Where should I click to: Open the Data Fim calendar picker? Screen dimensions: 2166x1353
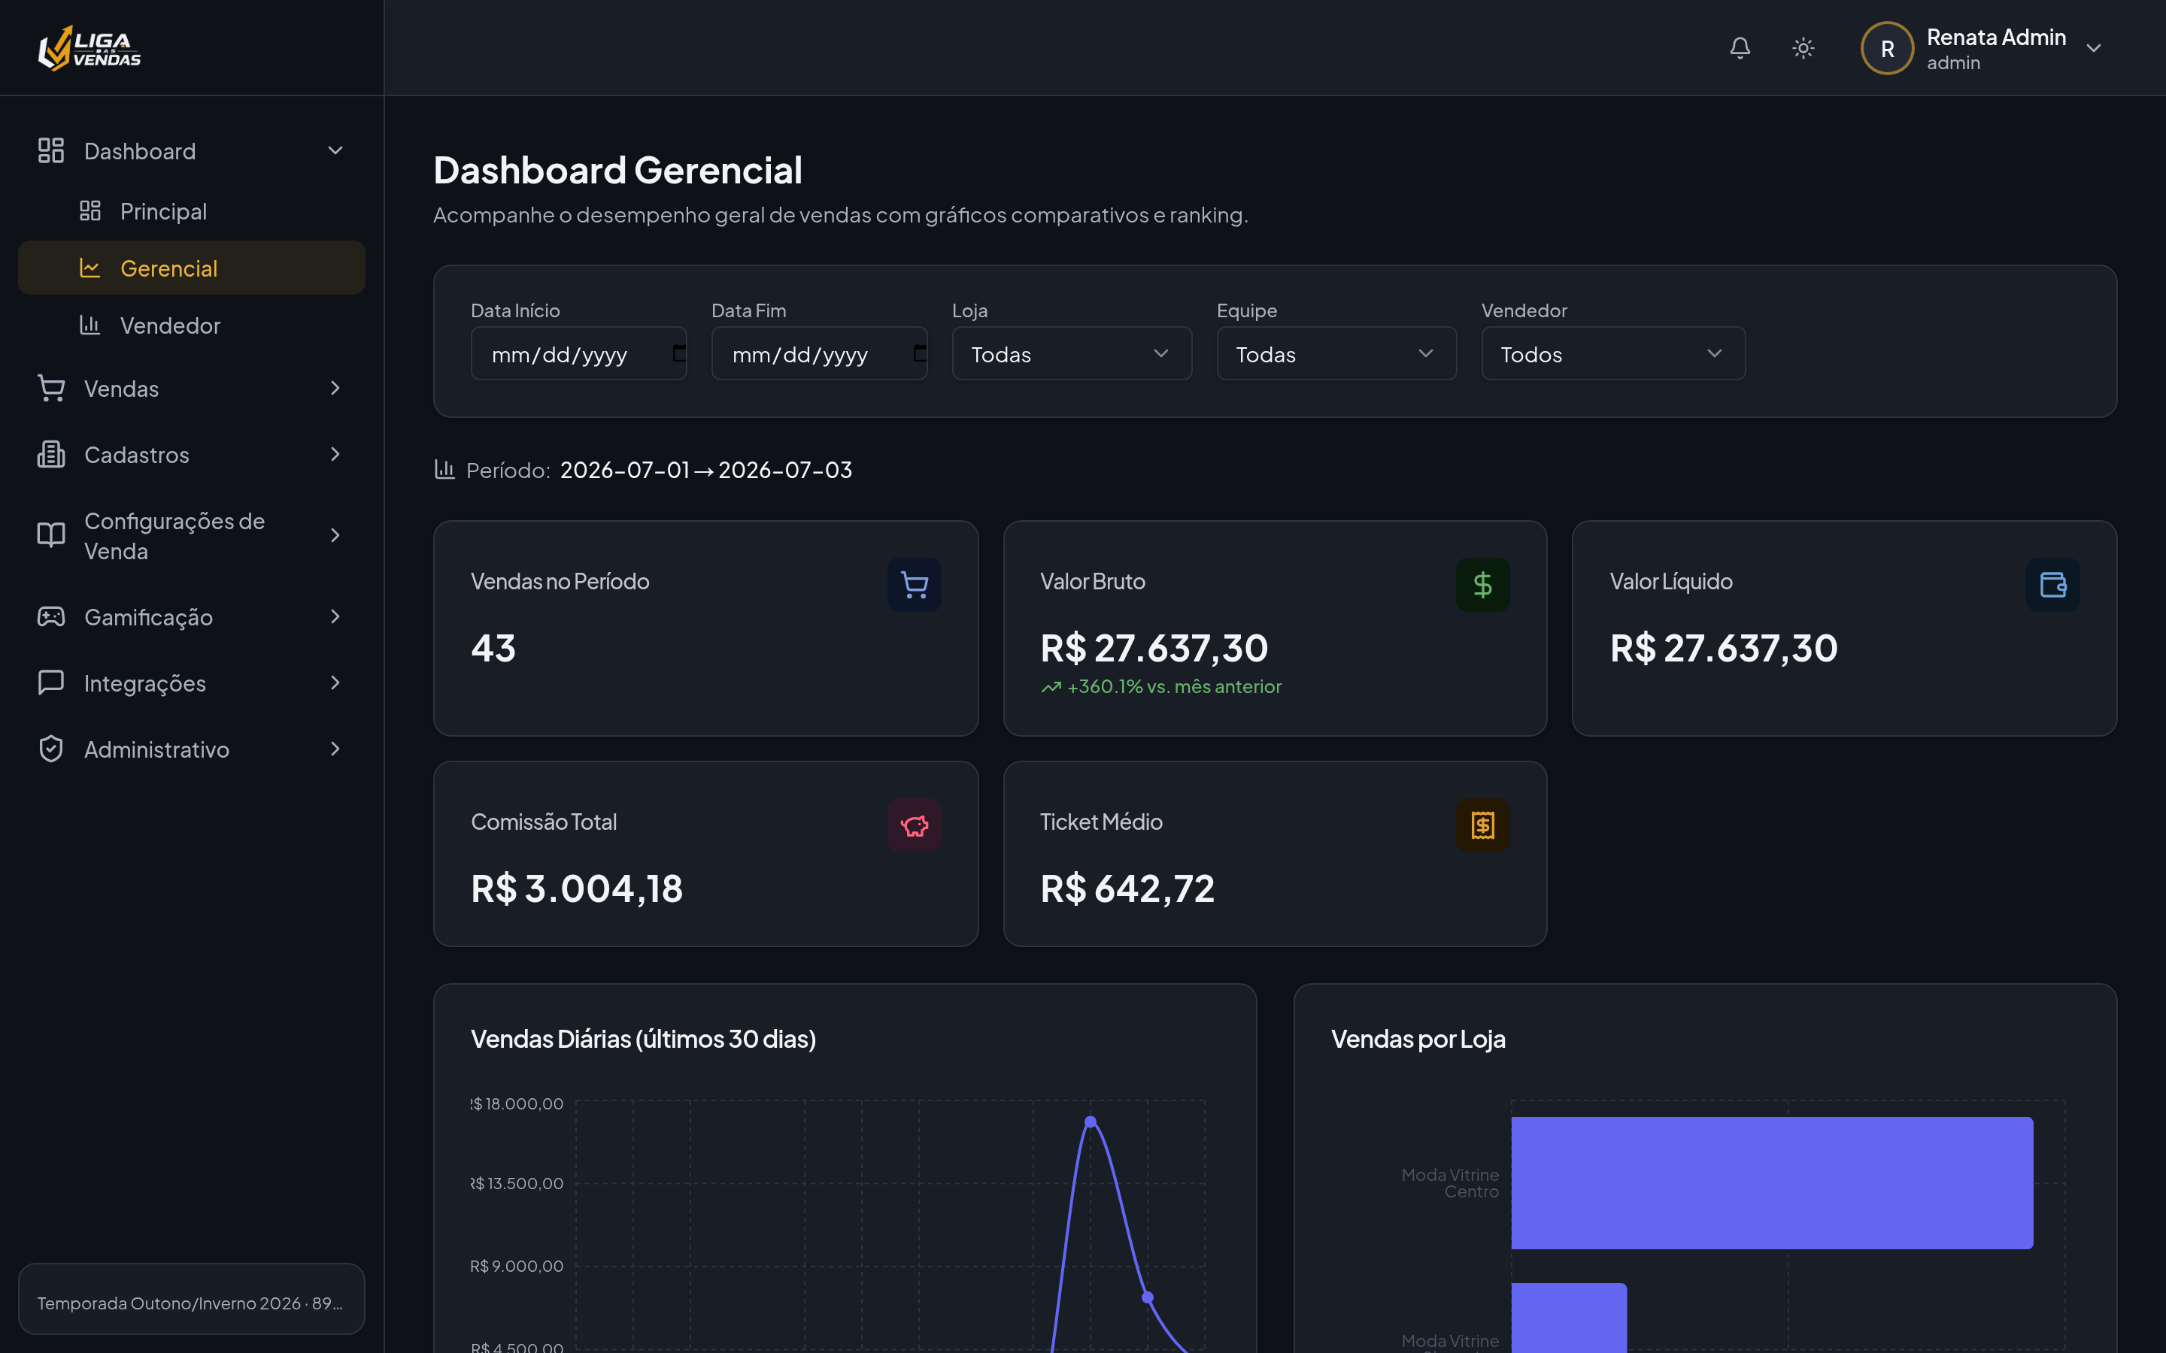pos(920,353)
